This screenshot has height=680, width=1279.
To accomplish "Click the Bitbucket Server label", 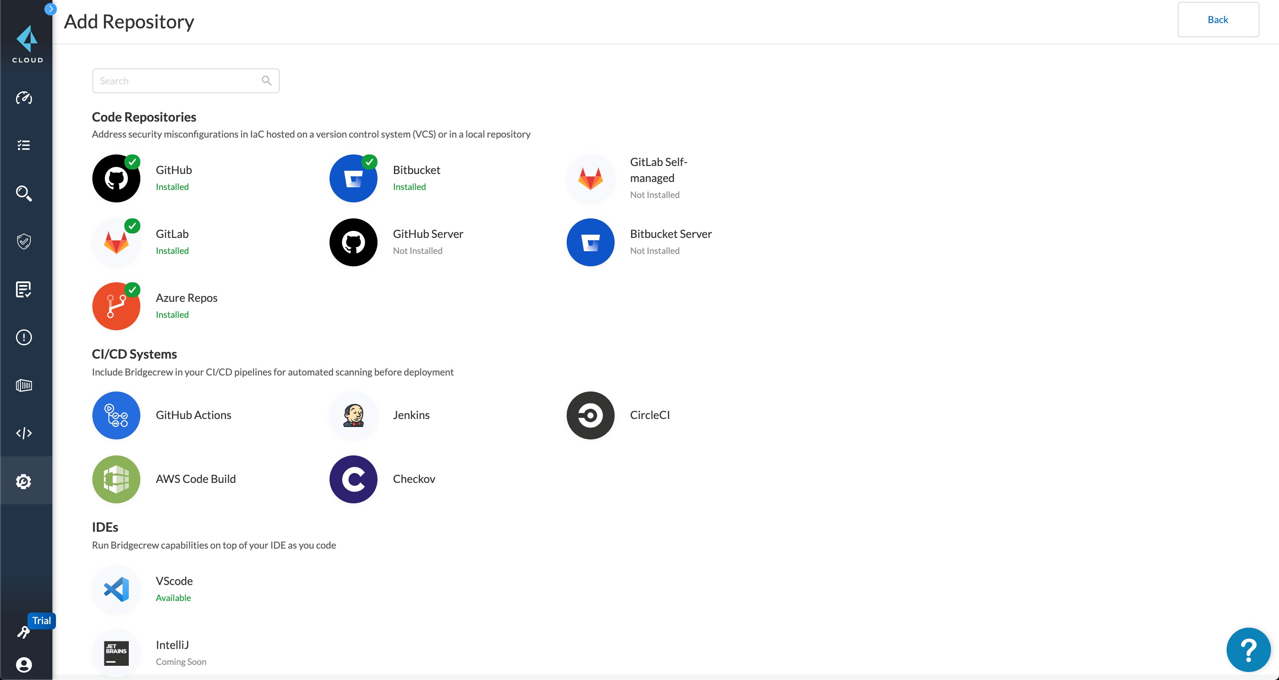I will [670, 234].
